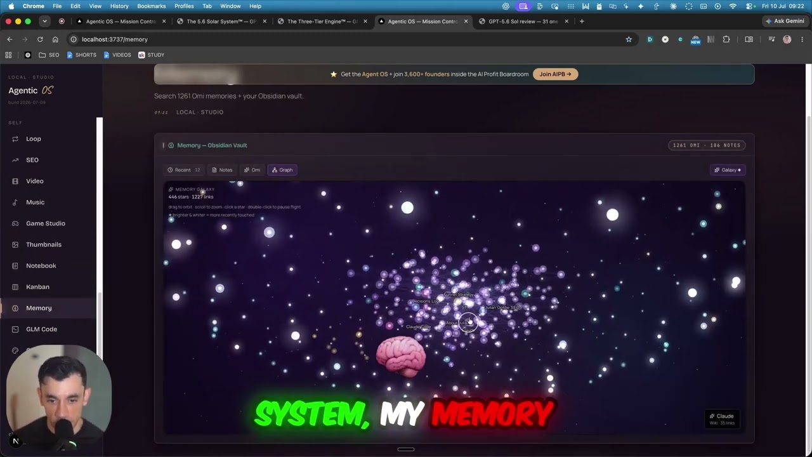Open the STUDY bookmark

[x=152, y=55]
